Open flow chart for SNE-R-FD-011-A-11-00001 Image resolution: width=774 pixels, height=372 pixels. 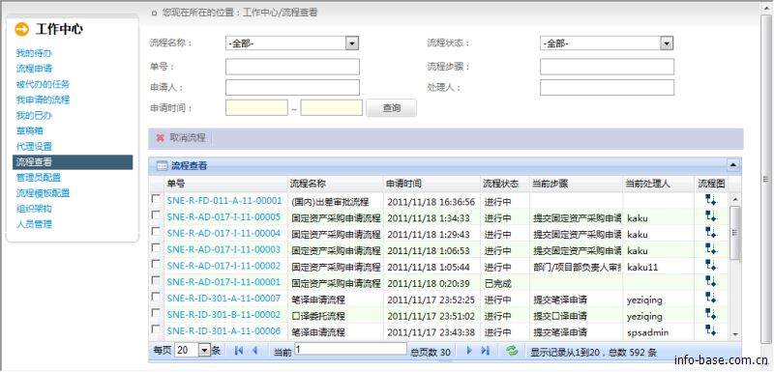tap(710, 200)
